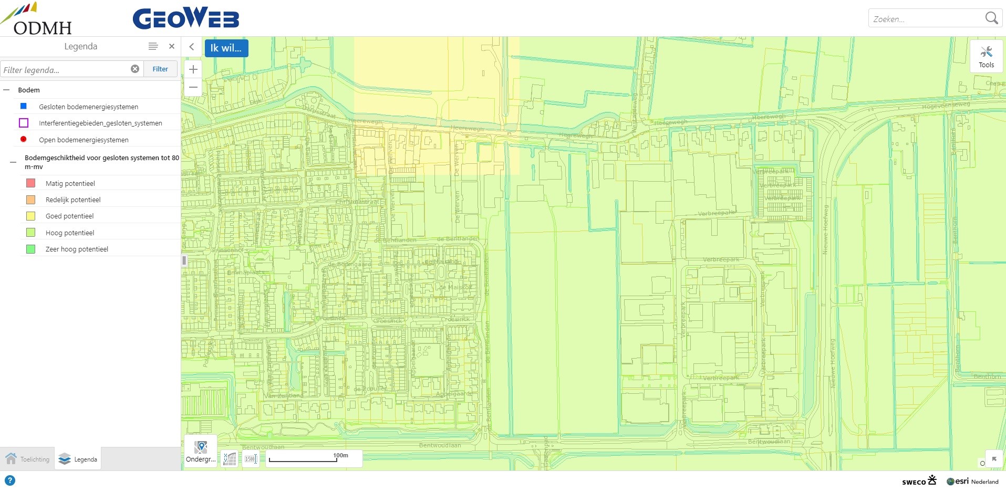
Task: Close the Legenda panel
Action: coord(171,46)
